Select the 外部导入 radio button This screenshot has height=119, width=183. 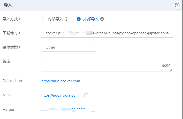coord(79,19)
